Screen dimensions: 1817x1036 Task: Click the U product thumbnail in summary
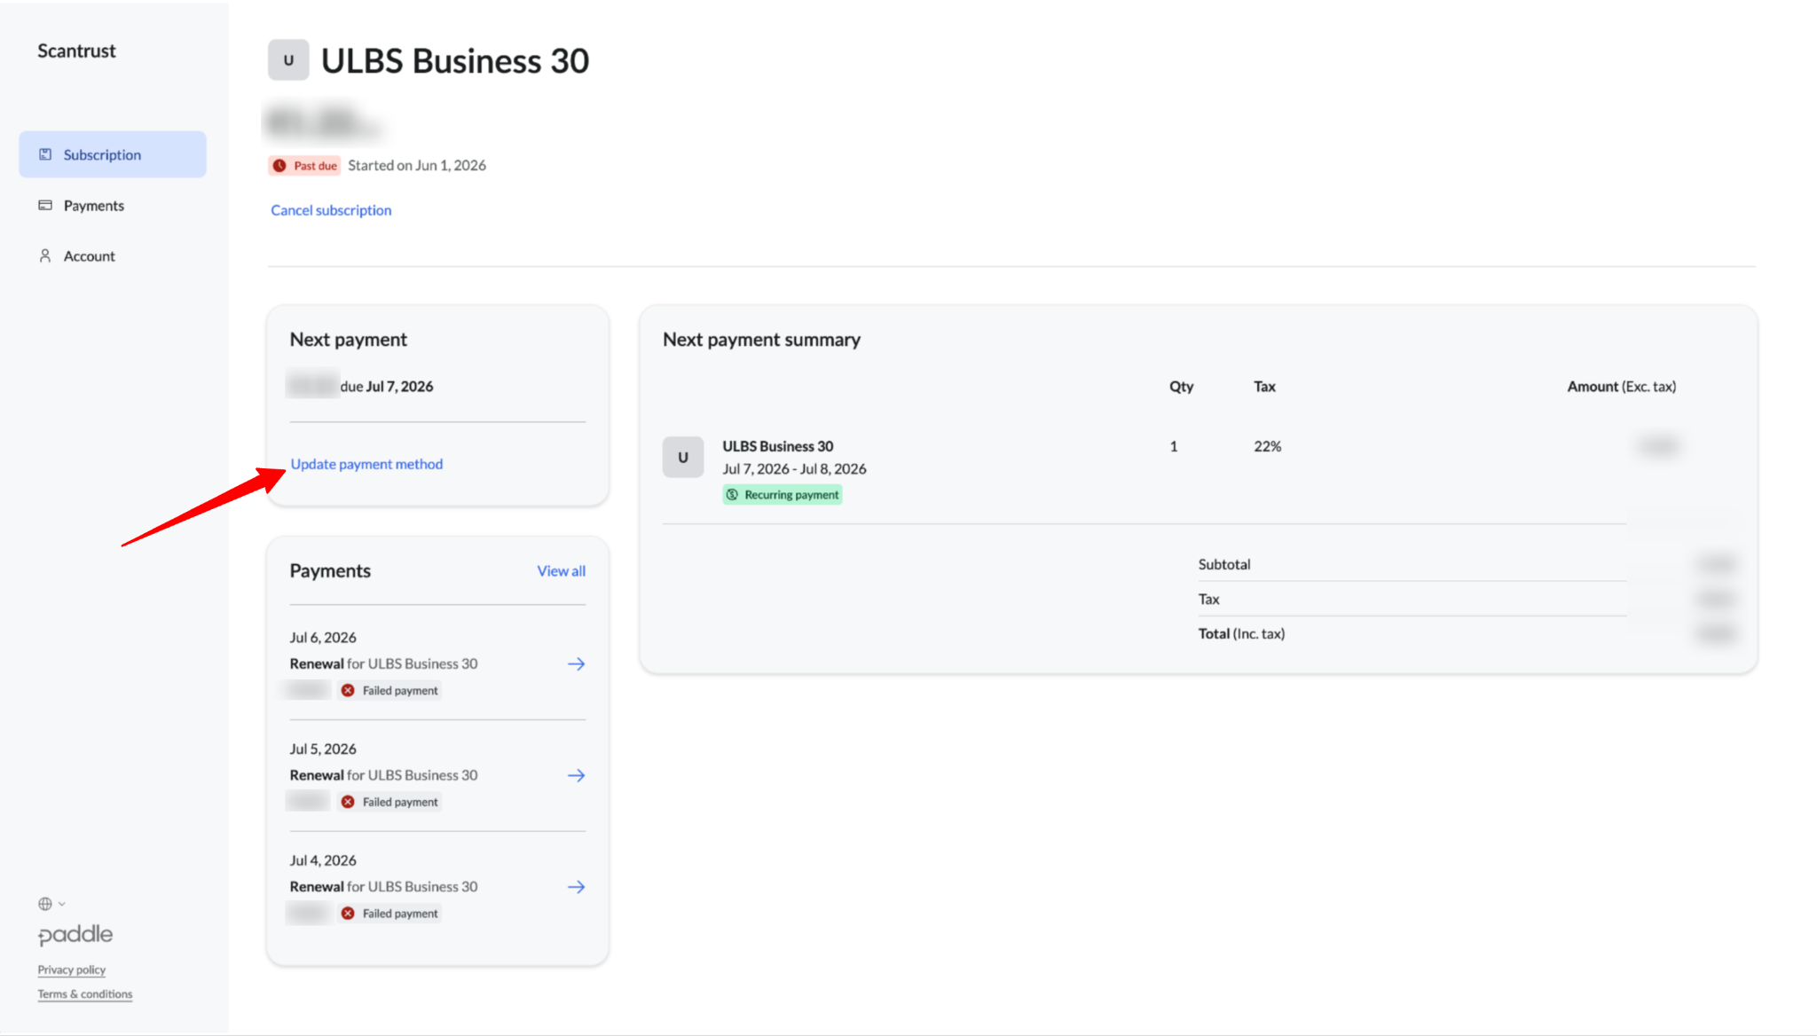683,457
